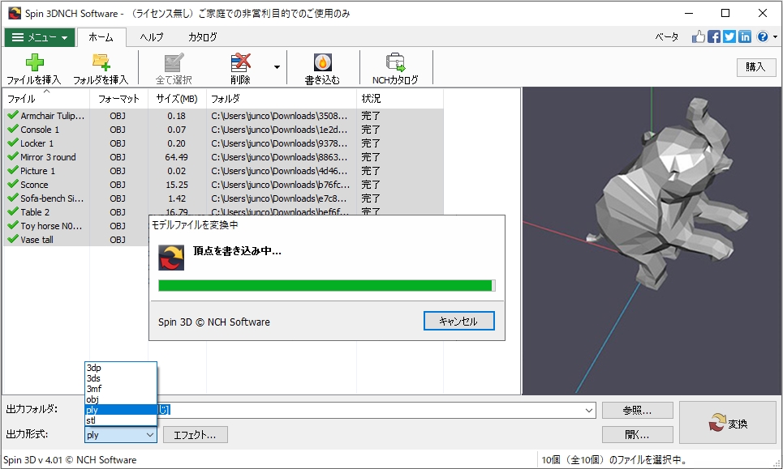Click the フォルダを挿入 (add folder) icon
This screenshot has width=783, height=469.
(x=101, y=63)
